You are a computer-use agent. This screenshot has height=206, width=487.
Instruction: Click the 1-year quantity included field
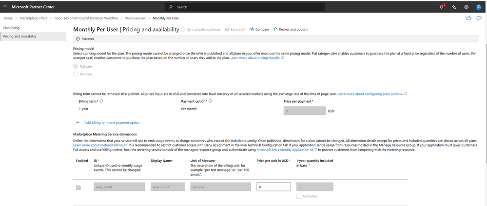[315, 187]
